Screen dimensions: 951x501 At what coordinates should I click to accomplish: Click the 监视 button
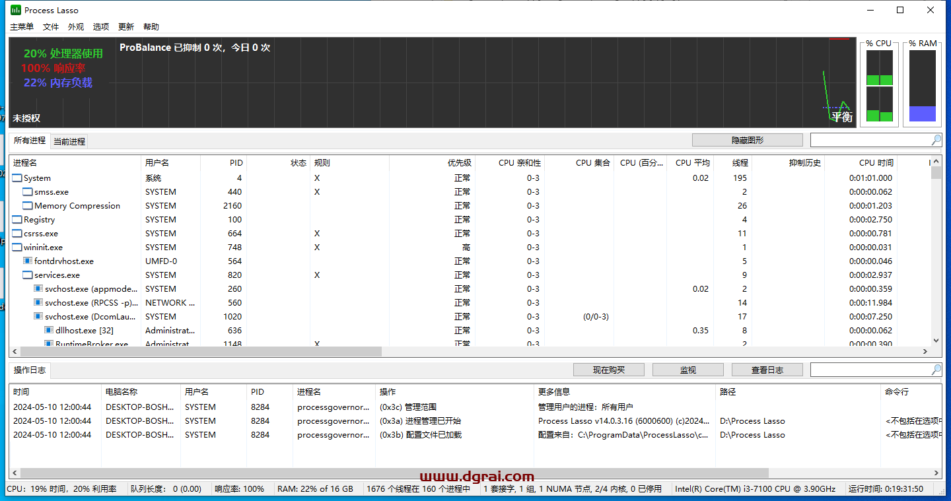pyautogui.click(x=688, y=370)
